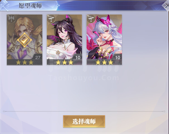Click the three-star rating under blonde character

(x=25, y=62)
